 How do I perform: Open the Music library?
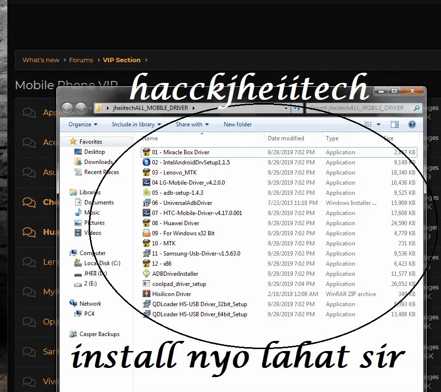(92, 213)
